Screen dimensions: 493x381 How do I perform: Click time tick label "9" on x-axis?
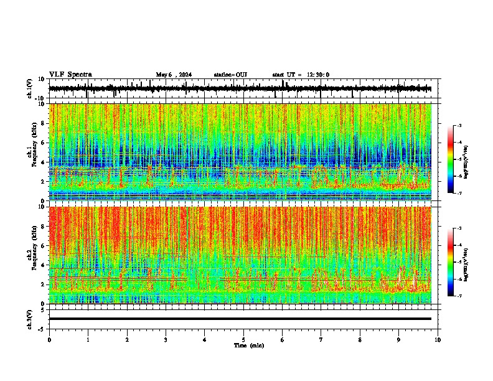pos(398,340)
